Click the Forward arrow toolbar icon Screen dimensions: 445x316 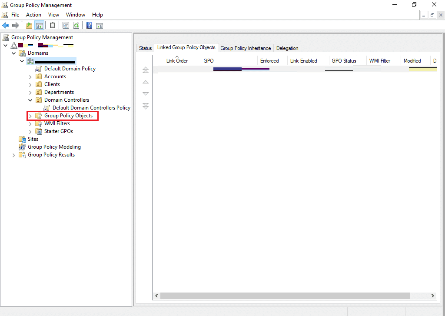16,26
